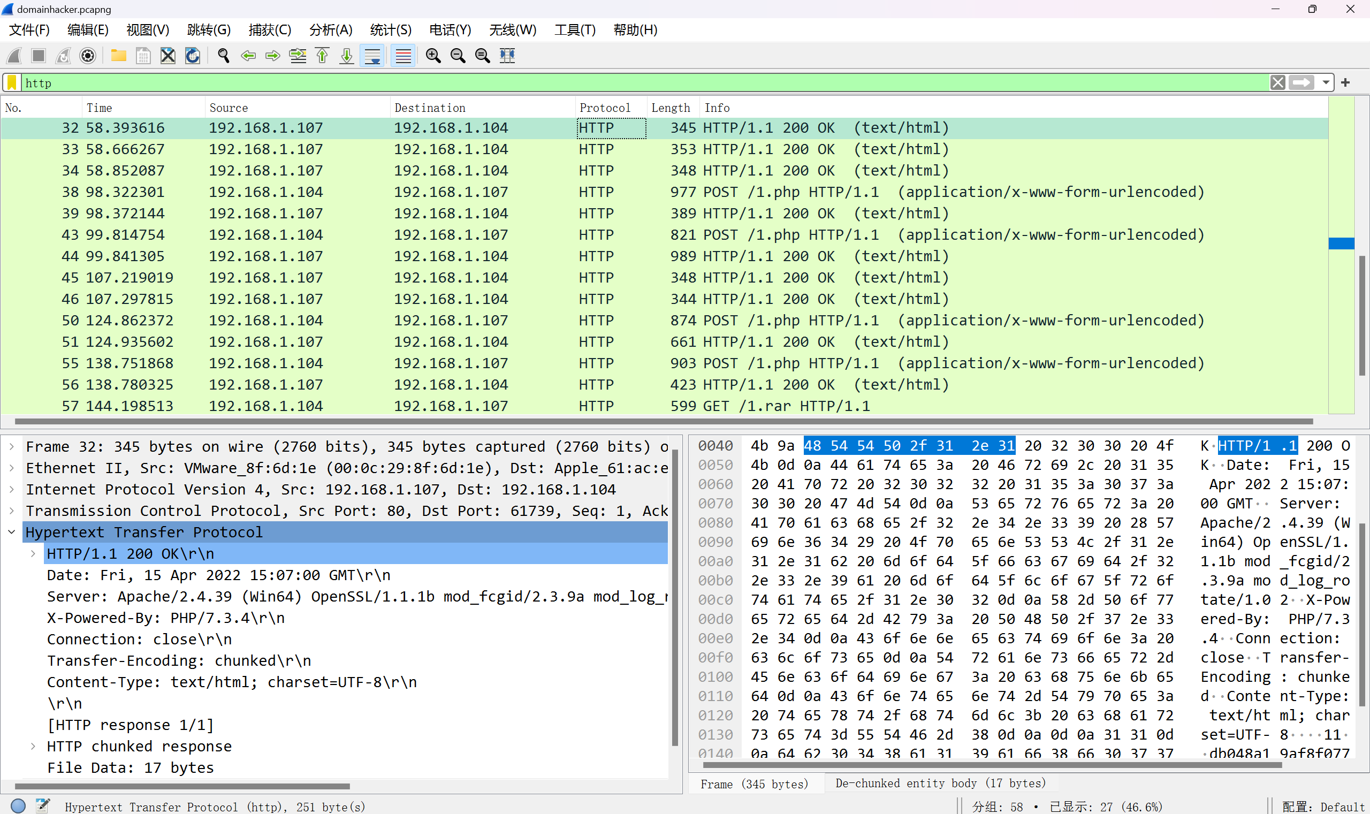The width and height of the screenshot is (1370, 814).
Task: Apply the display filter arrow button
Action: [1301, 83]
